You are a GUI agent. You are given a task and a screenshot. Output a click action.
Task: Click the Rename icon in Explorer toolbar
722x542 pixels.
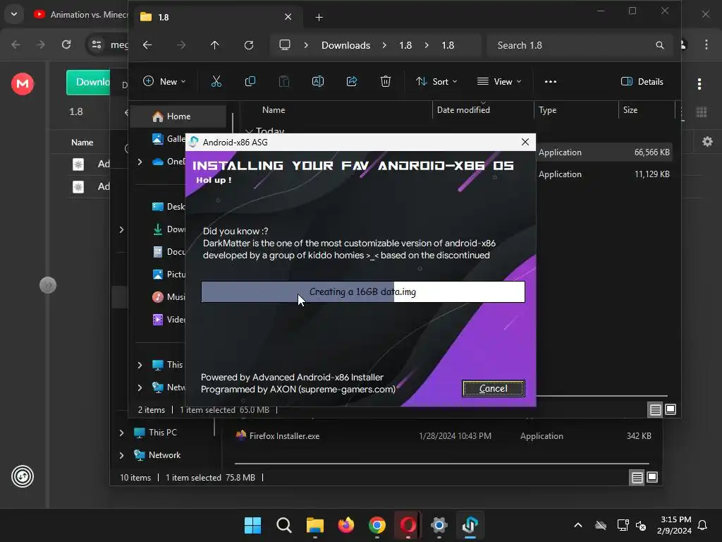point(318,82)
